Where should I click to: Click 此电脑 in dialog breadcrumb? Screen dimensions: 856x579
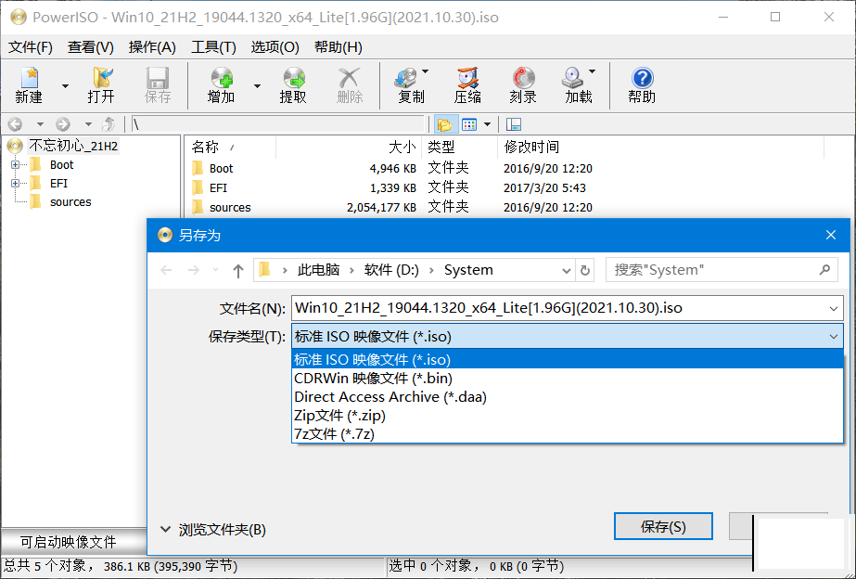(x=318, y=270)
